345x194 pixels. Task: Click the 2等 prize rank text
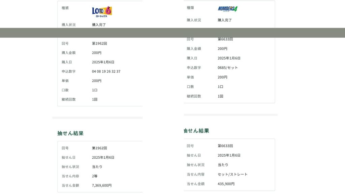[x=95, y=176]
